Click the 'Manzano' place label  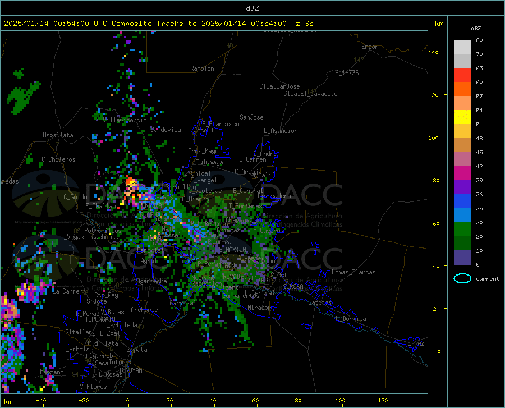tap(52, 372)
